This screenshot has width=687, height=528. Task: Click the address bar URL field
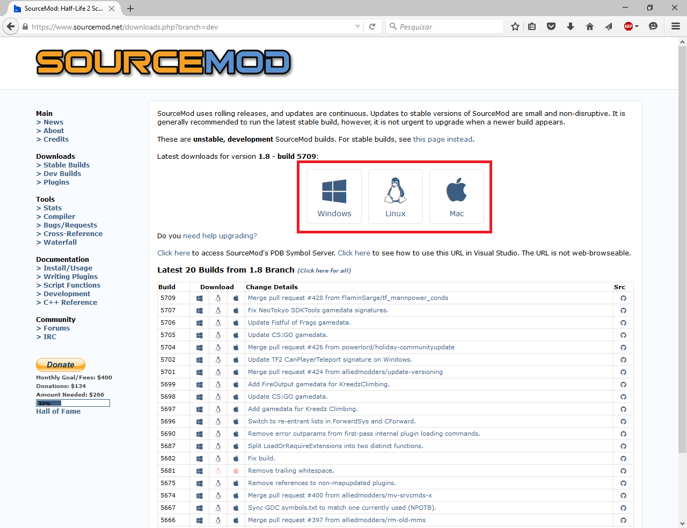point(192,26)
